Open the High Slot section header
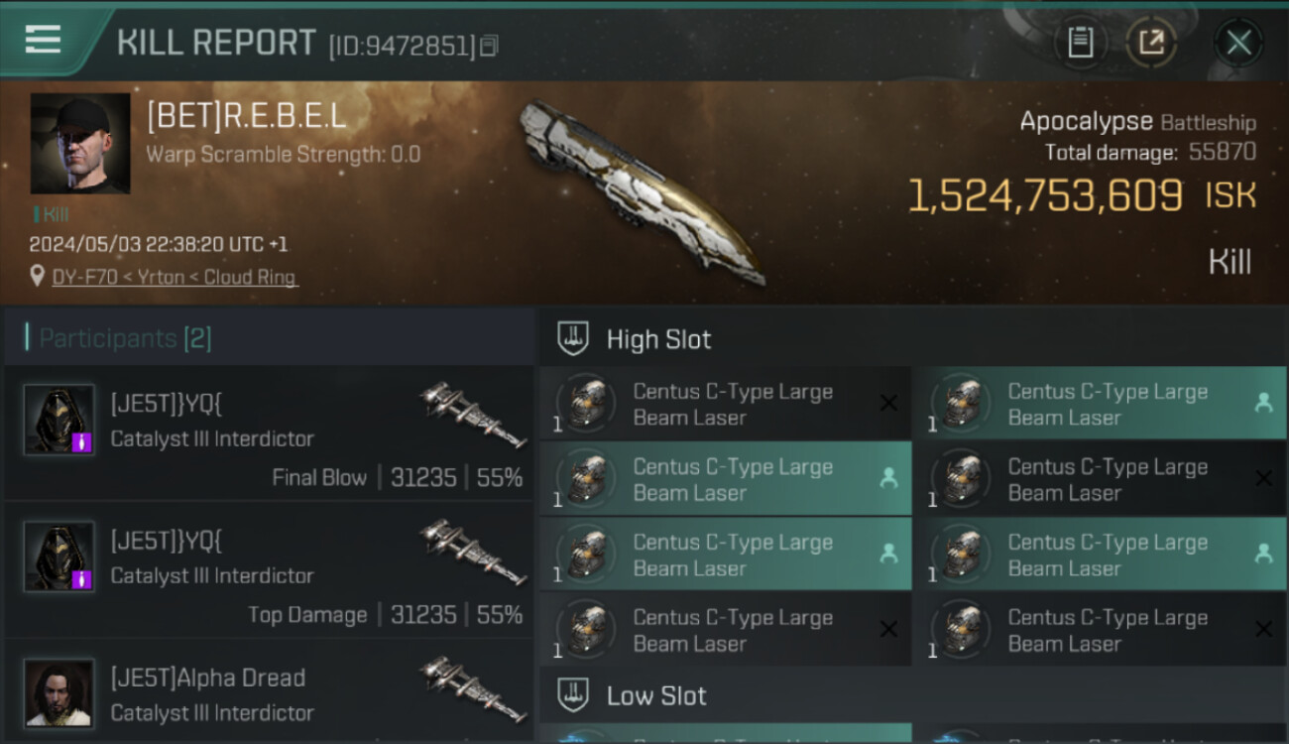 click(x=658, y=339)
